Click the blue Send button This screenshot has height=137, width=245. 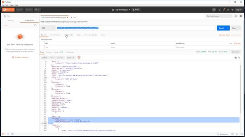221,28
